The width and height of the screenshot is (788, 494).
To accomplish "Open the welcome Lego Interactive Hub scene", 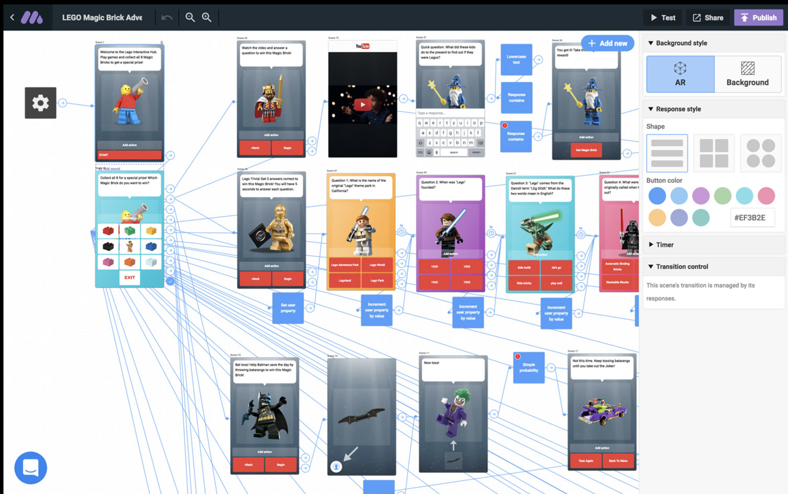I will (x=129, y=103).
